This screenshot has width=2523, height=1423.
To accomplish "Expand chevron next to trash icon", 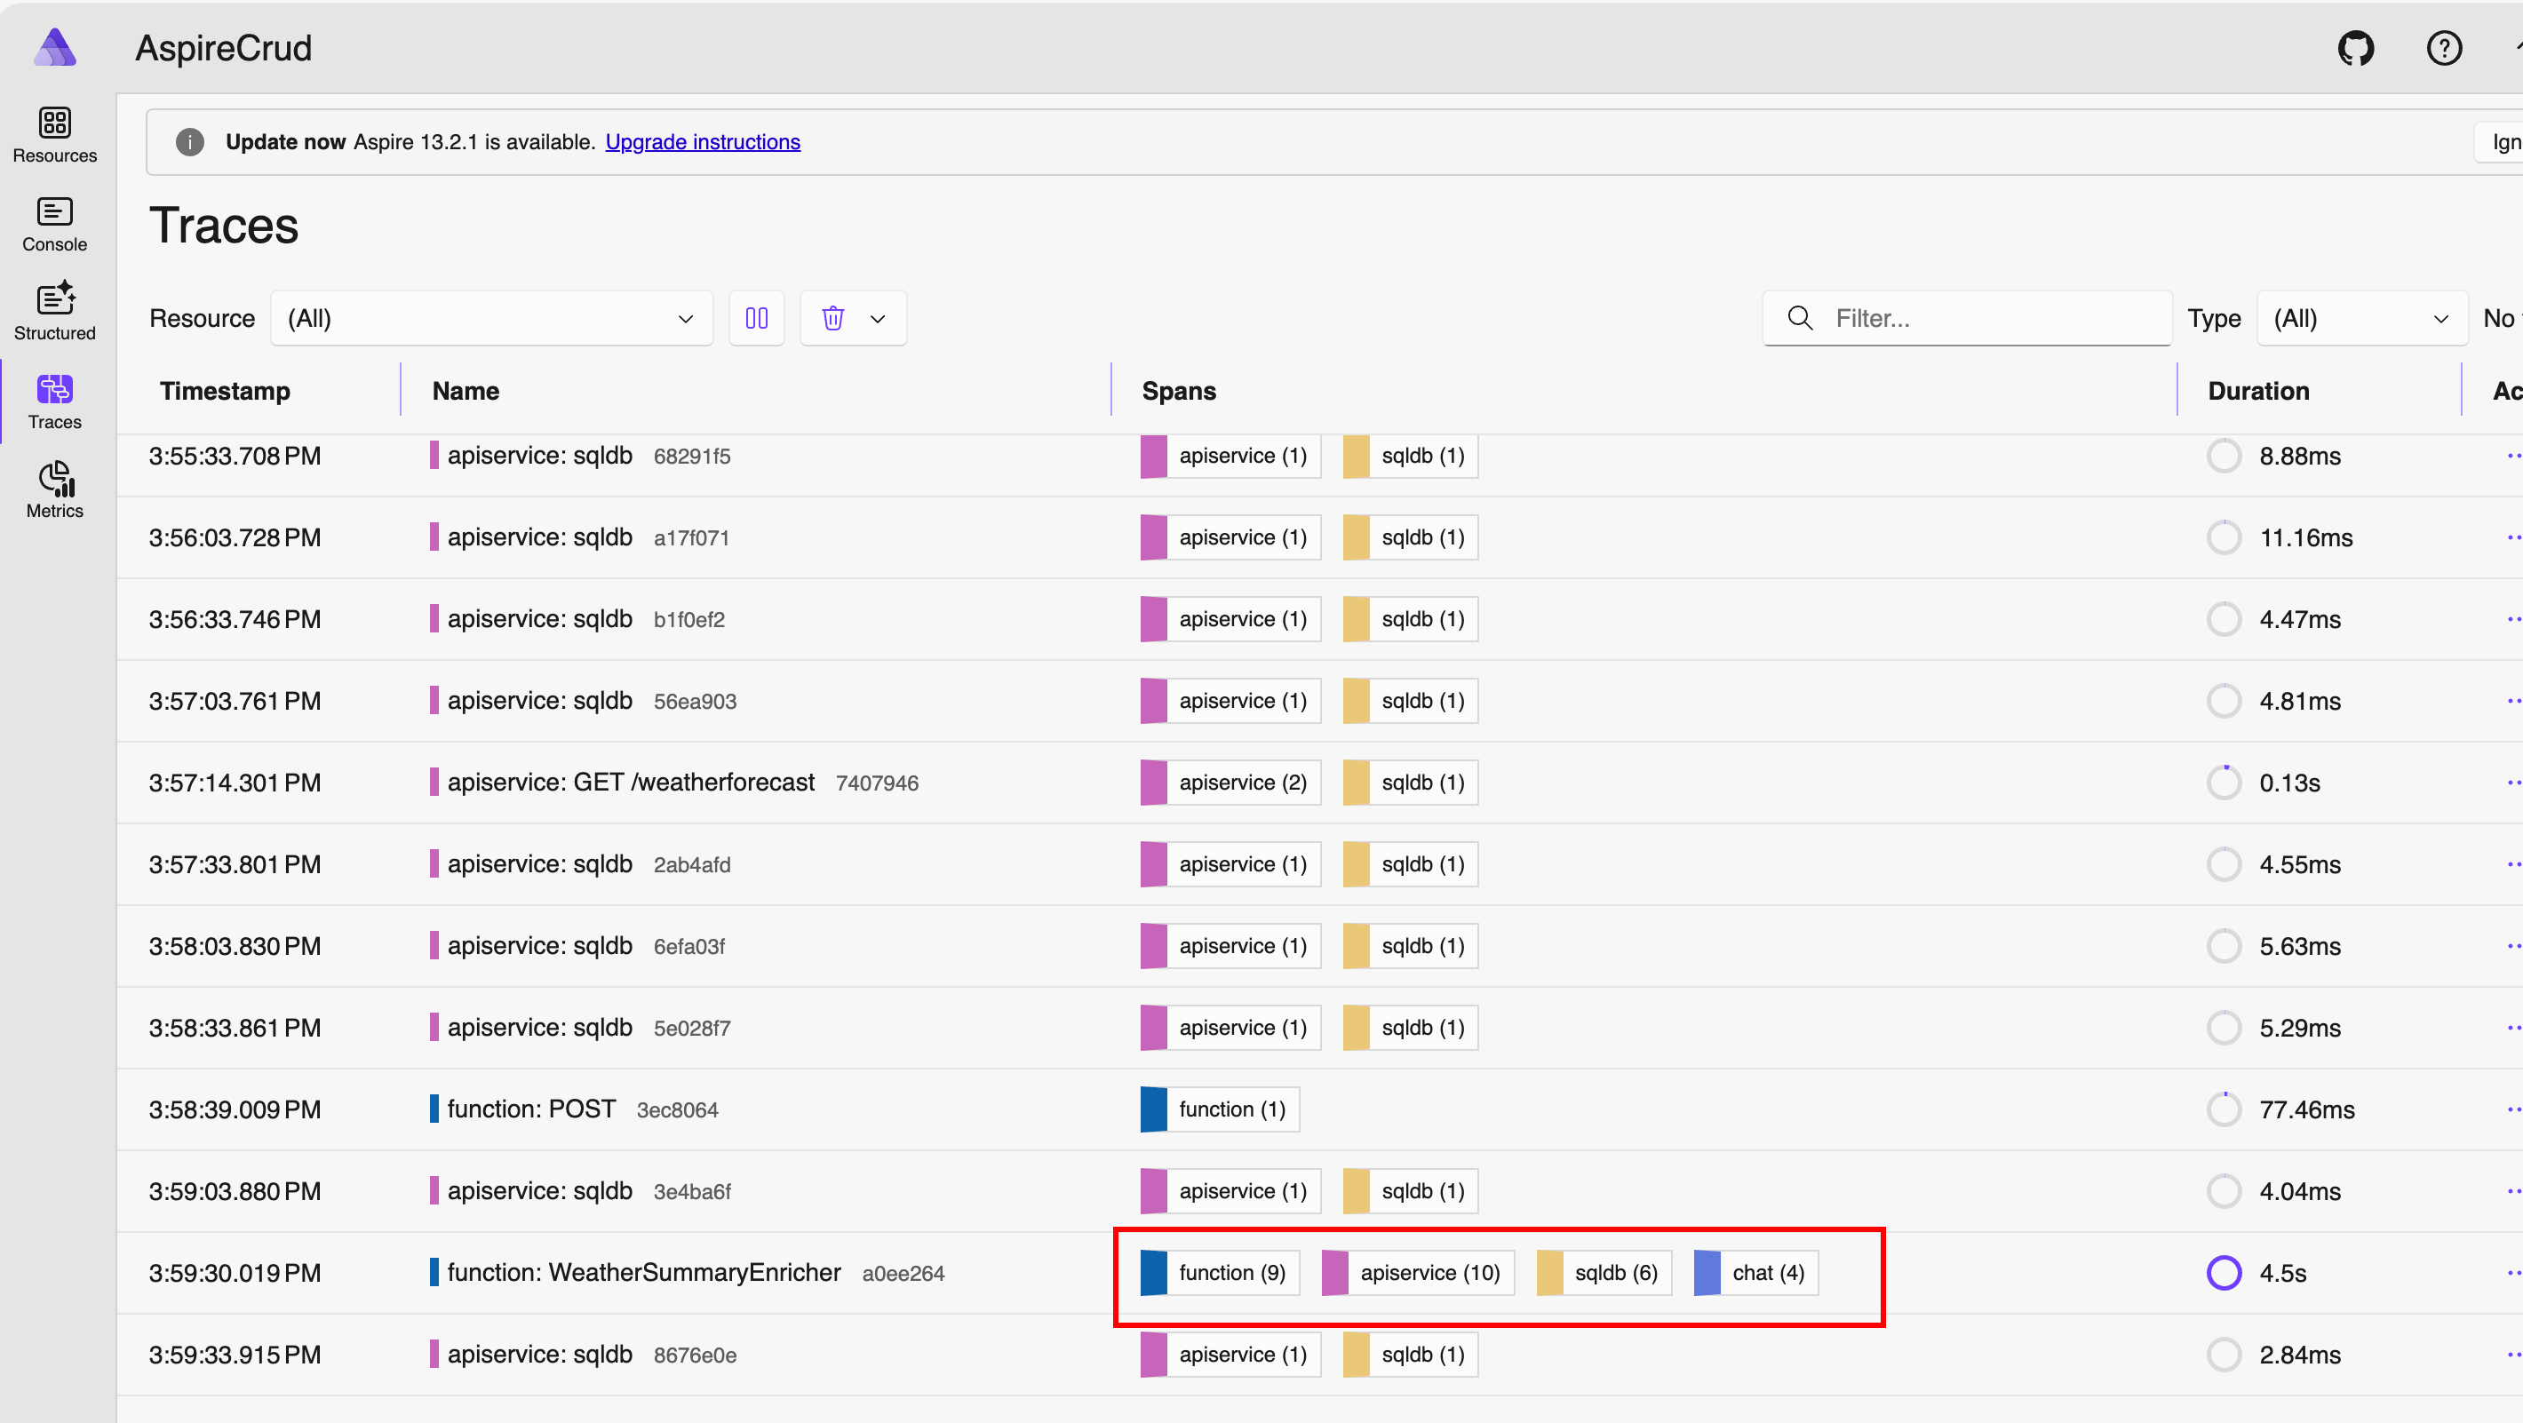I will tap(878, 318).
